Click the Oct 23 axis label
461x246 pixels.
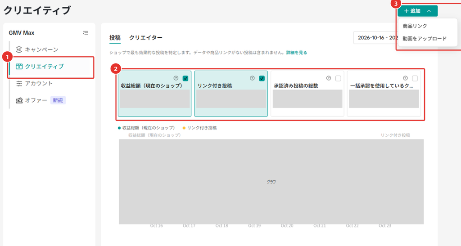click(385, 226)
